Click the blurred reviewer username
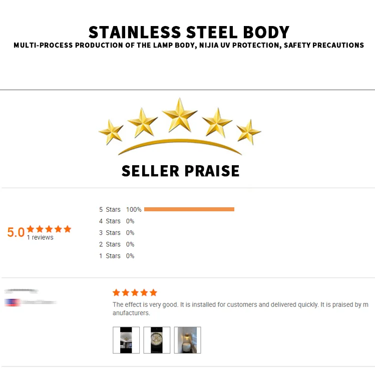 [x=21, y=291]
